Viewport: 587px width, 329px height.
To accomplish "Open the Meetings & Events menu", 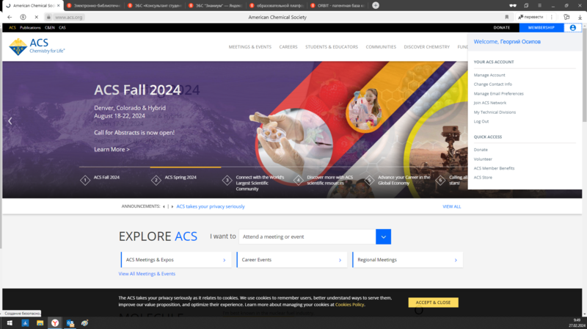I will 250,47.
